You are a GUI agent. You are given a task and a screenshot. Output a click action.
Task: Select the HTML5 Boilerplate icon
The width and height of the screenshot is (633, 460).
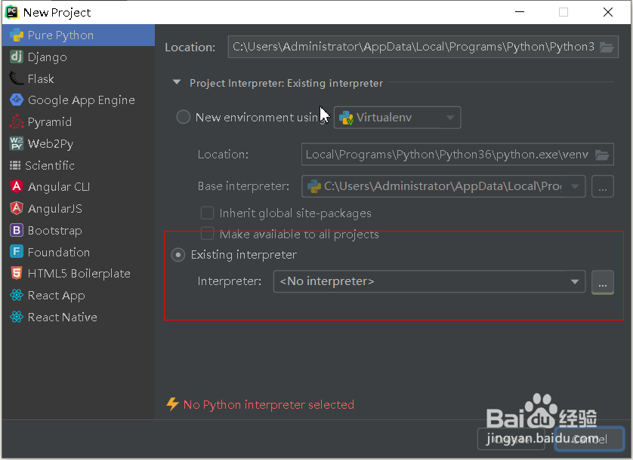(x=16, y=274)
